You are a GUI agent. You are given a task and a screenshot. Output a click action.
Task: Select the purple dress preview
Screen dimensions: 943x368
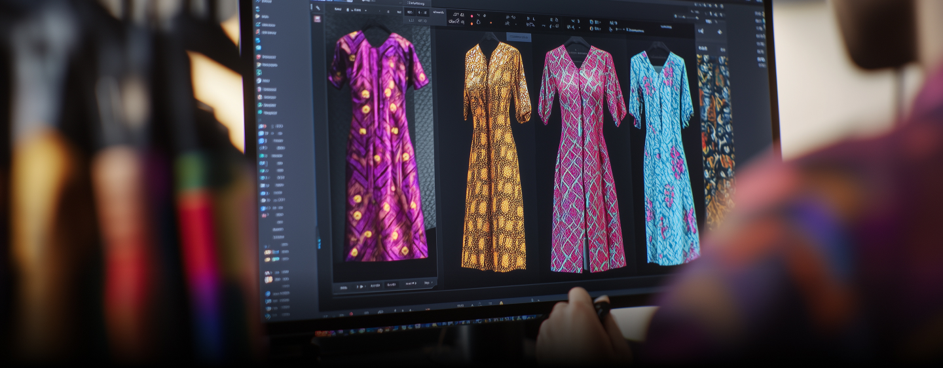[379, 147]
